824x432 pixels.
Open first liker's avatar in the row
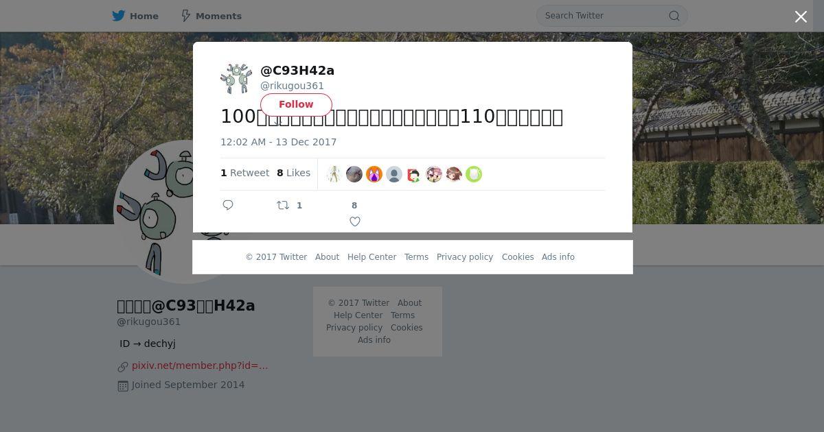334,174
